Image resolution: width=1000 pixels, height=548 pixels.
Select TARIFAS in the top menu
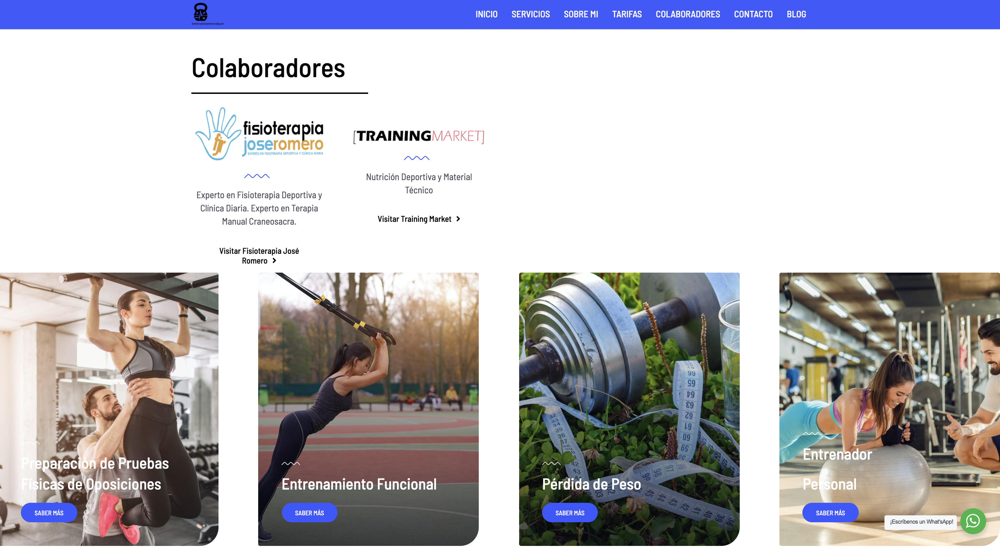click(x=627, y=14)
